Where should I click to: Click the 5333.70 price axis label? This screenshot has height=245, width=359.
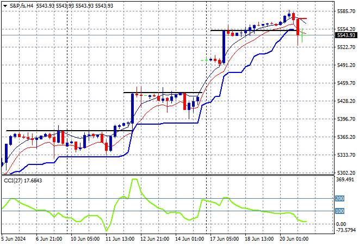(346, 155)
